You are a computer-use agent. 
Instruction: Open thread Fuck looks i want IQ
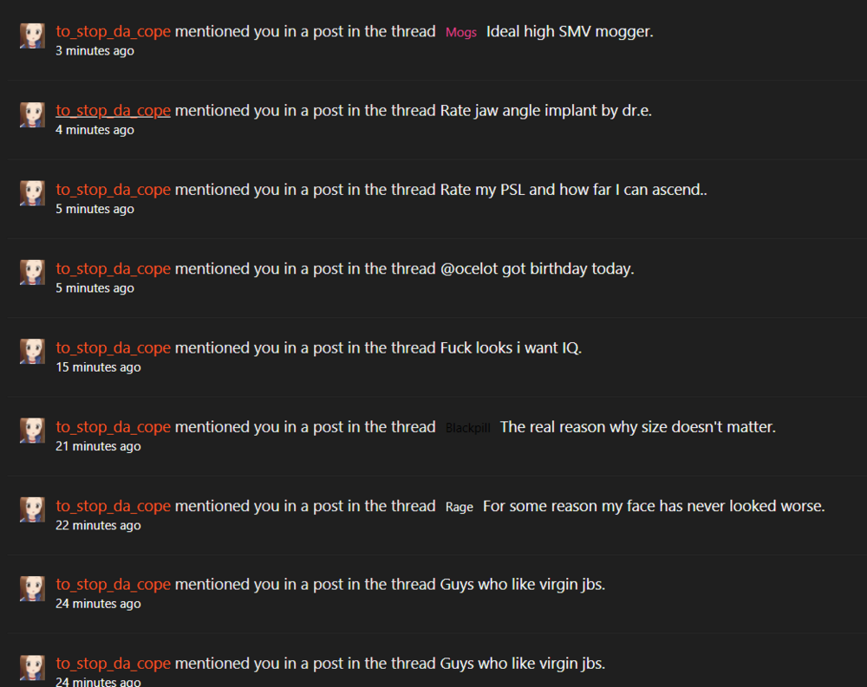(x=511, y=347)
